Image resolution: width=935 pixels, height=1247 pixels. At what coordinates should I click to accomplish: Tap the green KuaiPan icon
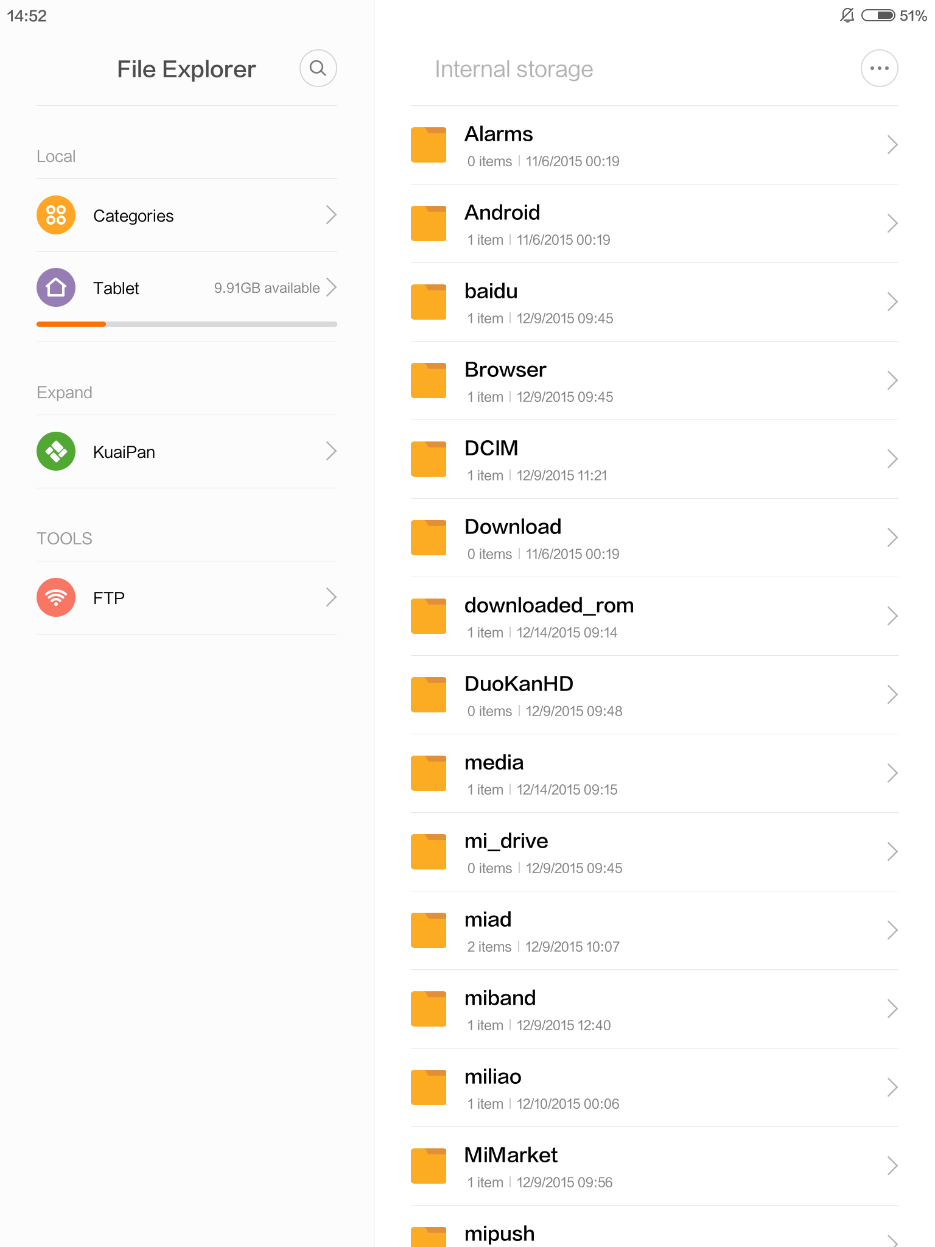coord(56,451)
